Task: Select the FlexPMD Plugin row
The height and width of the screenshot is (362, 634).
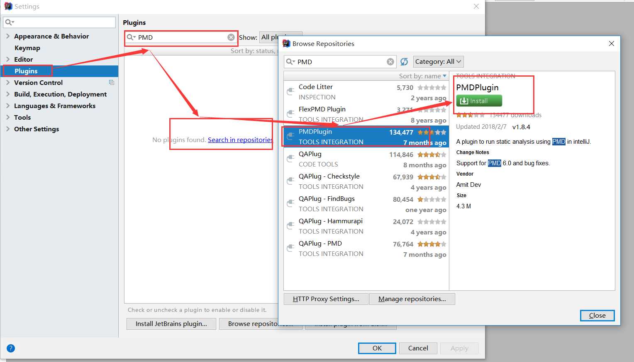Action: click(366, 114)
